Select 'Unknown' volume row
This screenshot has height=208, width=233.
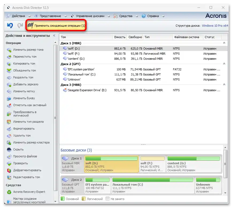[x=143, y=79]
